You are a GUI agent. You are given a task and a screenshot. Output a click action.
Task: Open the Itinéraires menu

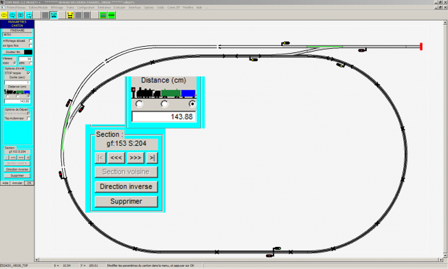click(104, 8)
